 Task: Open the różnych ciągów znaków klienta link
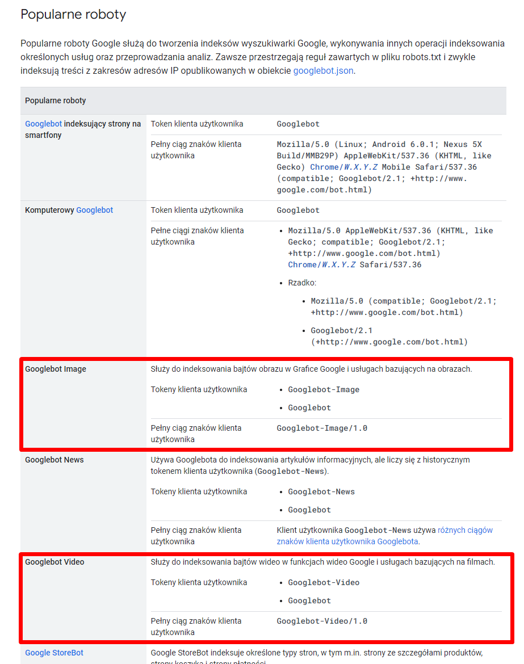(x=385, y=536)
